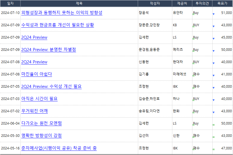
Task: Click blue down-arrow icon beside 51,000 target
Action: (213, 14)
